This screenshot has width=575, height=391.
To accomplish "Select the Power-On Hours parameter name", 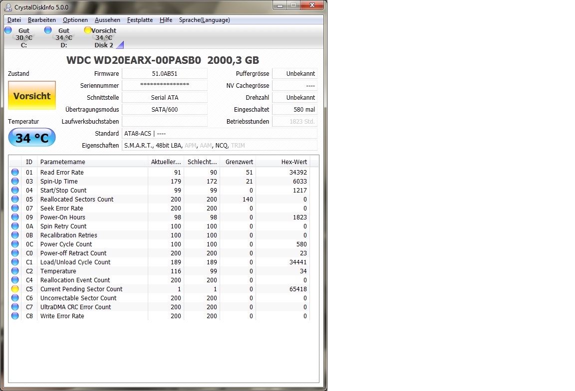I will click(63, 217).
